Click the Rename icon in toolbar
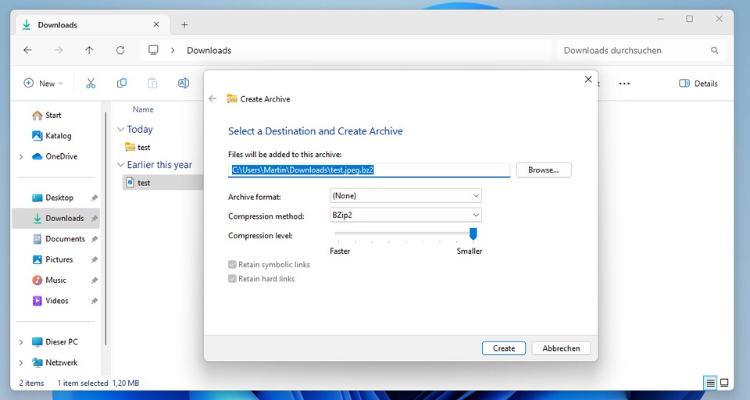750x400 pixels. coord(184,84)
